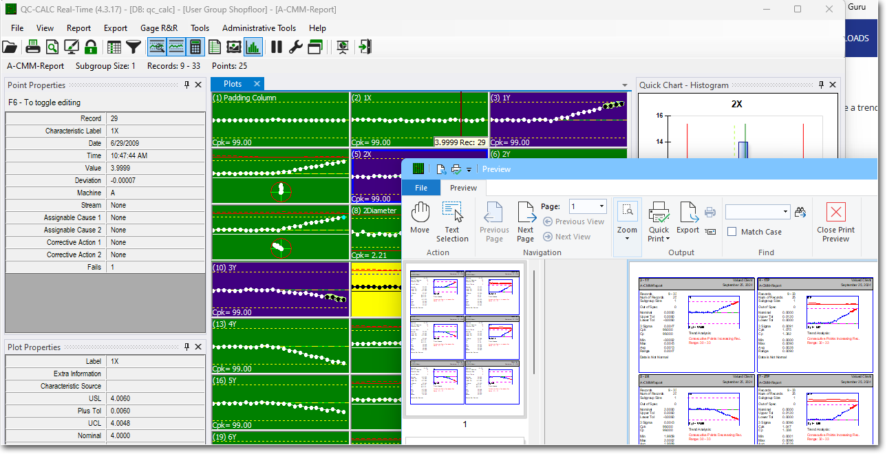The image size is (896, 465).
Task: Click the green padlock icon
Action: pyautogui.click(x=90, y=47)
